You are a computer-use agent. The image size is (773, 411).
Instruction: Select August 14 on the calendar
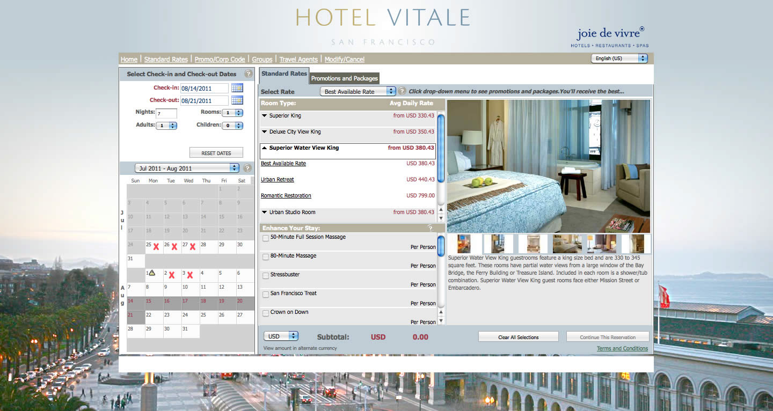pyautogui.click(x=136, y=304)
